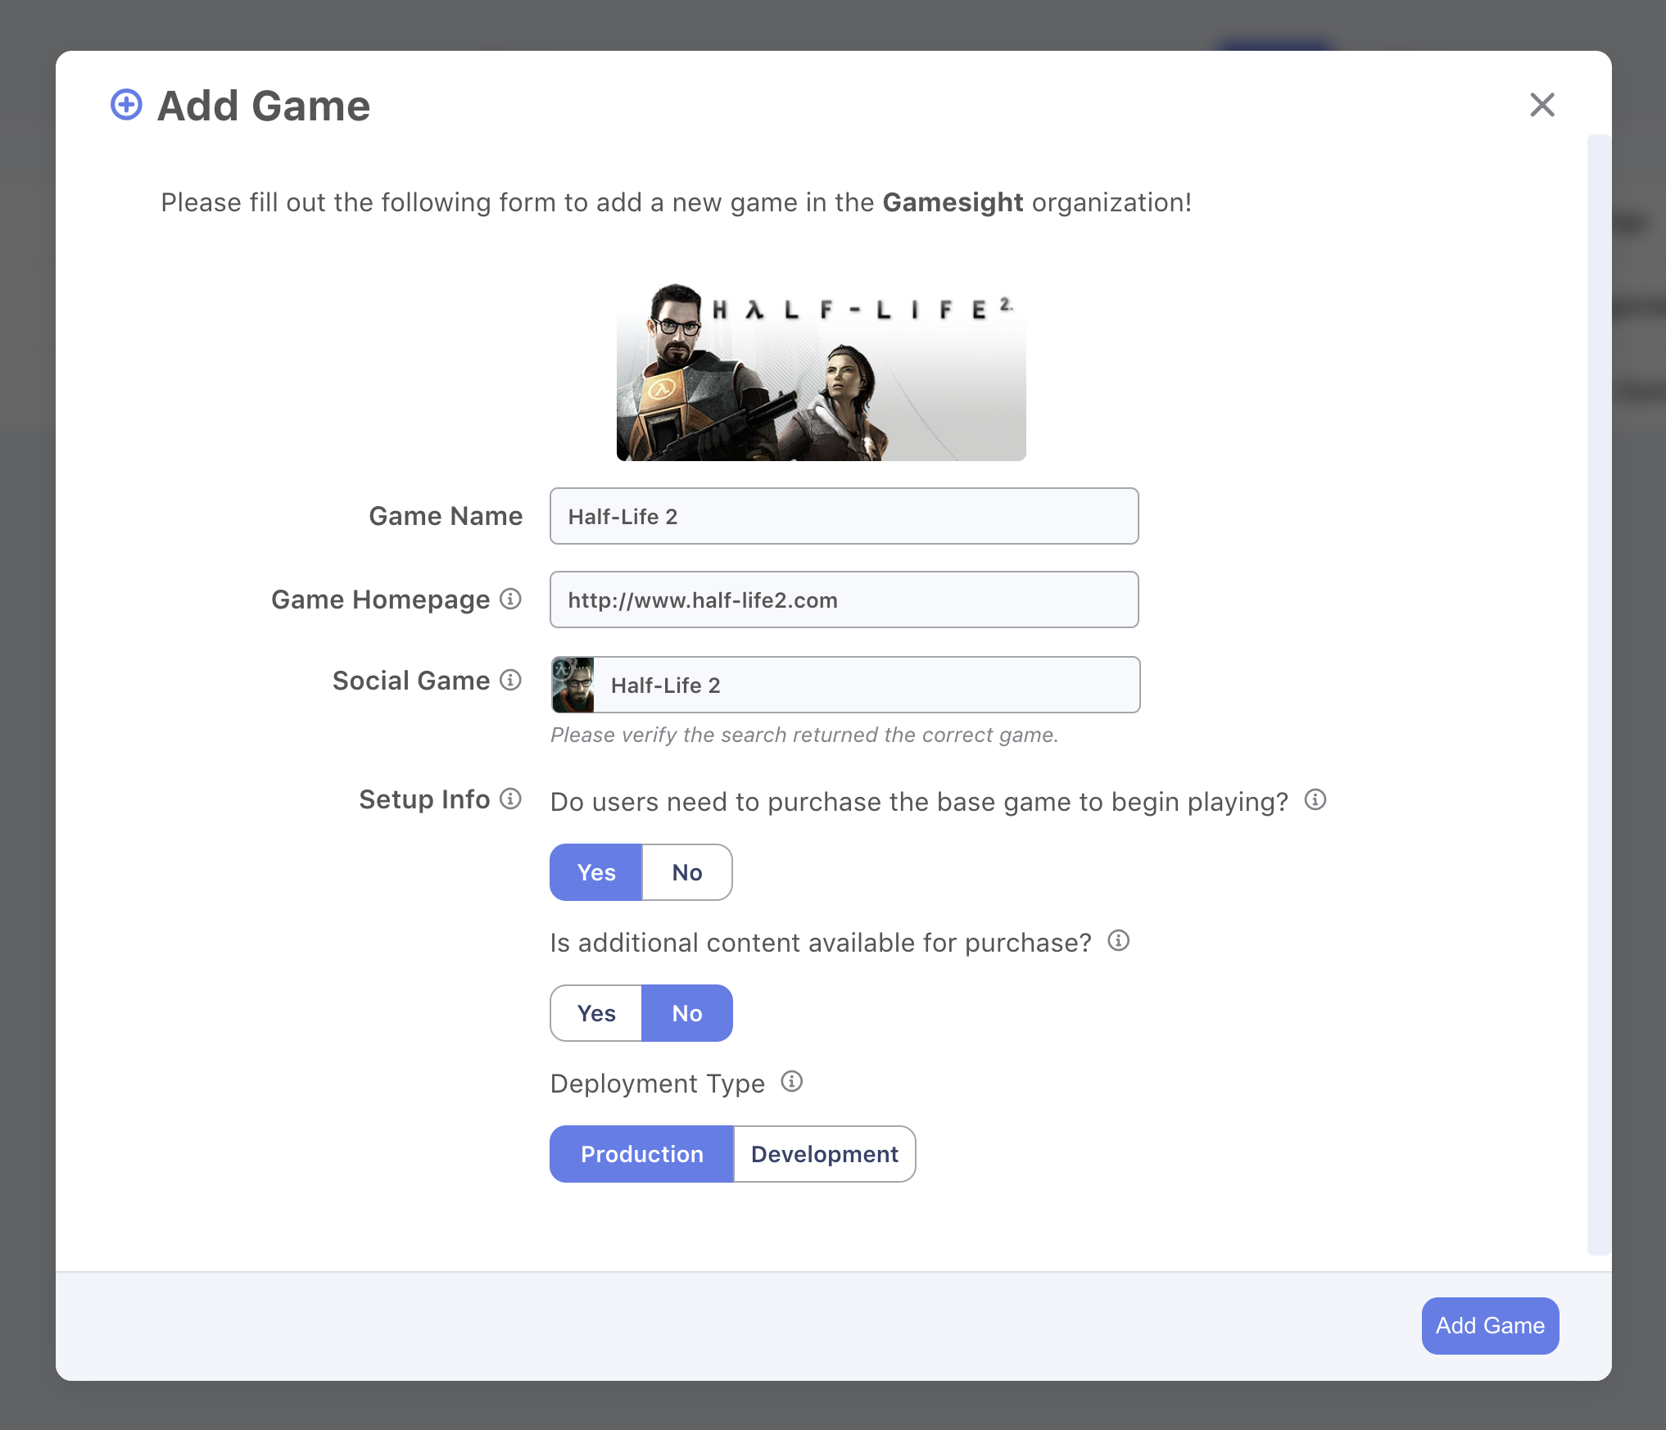Click the Half-Life 2 banner image
Viewport: 1666px width, 1430px height.
pos(822,370)
